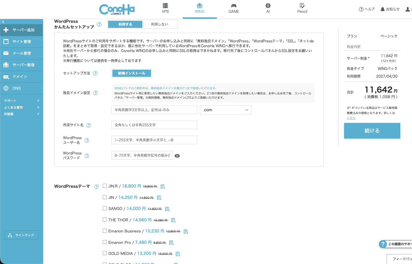This screenshot has height=264, width=412.
Task: Open the .com domain extension dropdown
Action: pyautogui.click(x=226, y=110)
